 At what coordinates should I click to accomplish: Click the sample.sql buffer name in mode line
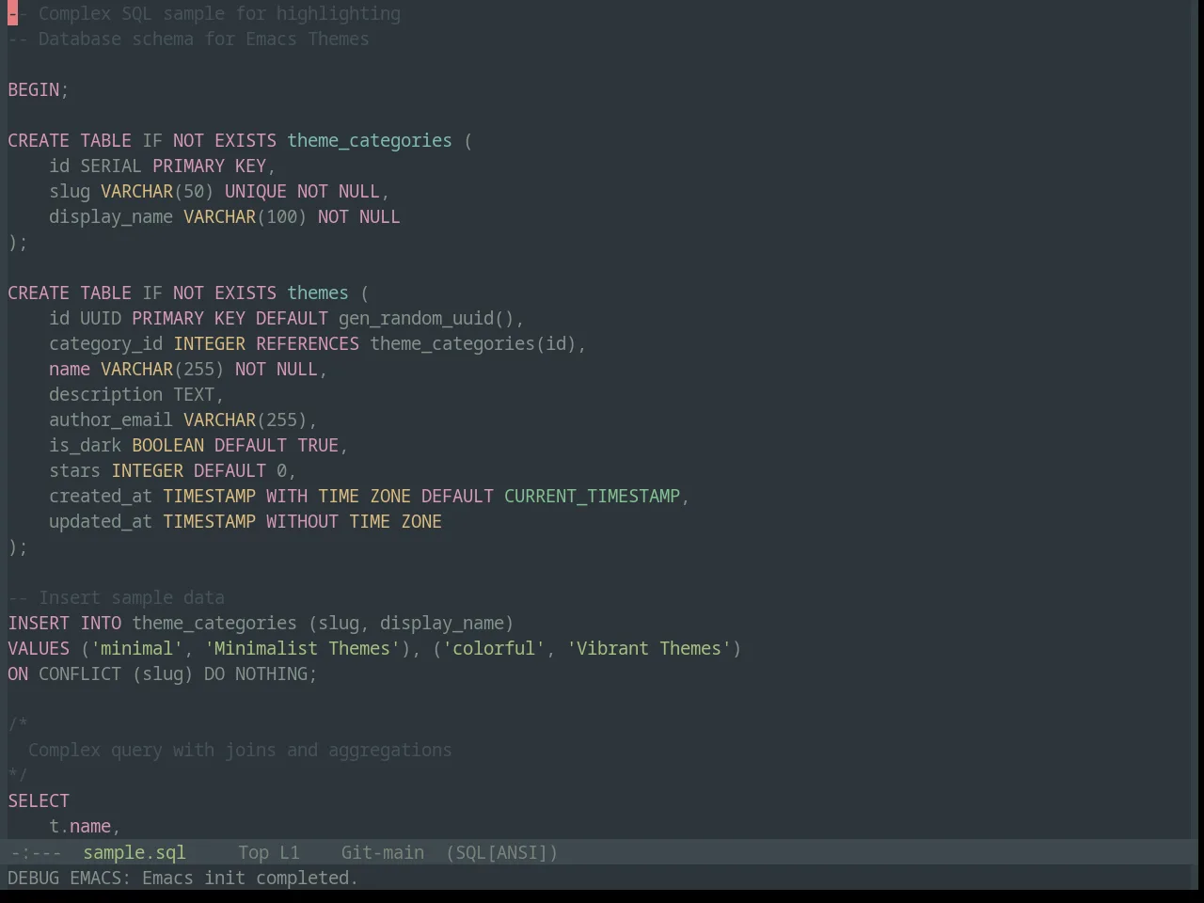pos(135,852)
